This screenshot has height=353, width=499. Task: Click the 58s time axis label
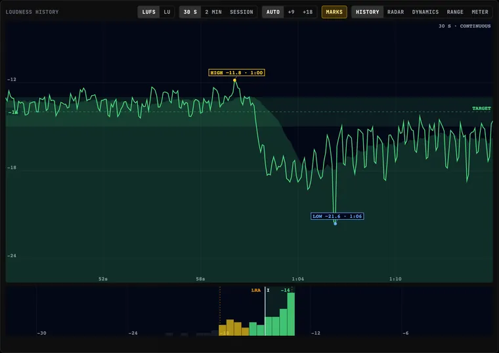tap(200, 279)
